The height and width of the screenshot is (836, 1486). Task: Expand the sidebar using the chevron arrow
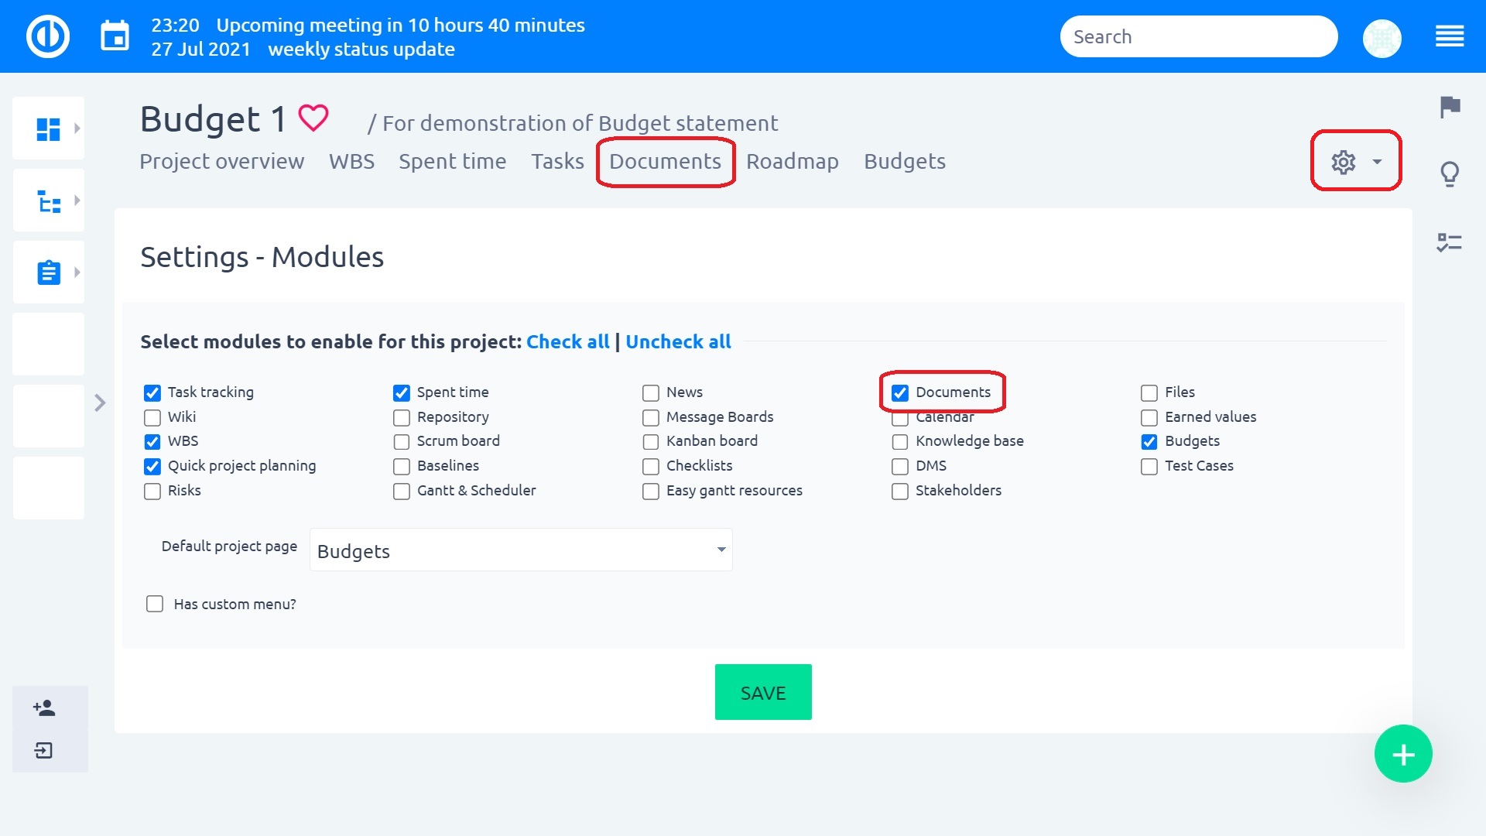(101, 403)
